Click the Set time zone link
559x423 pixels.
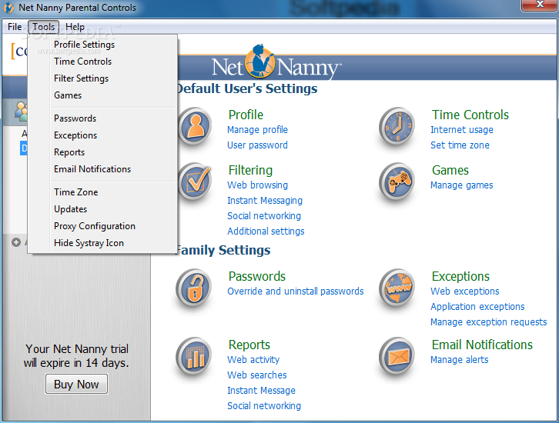tap(460, 145)
